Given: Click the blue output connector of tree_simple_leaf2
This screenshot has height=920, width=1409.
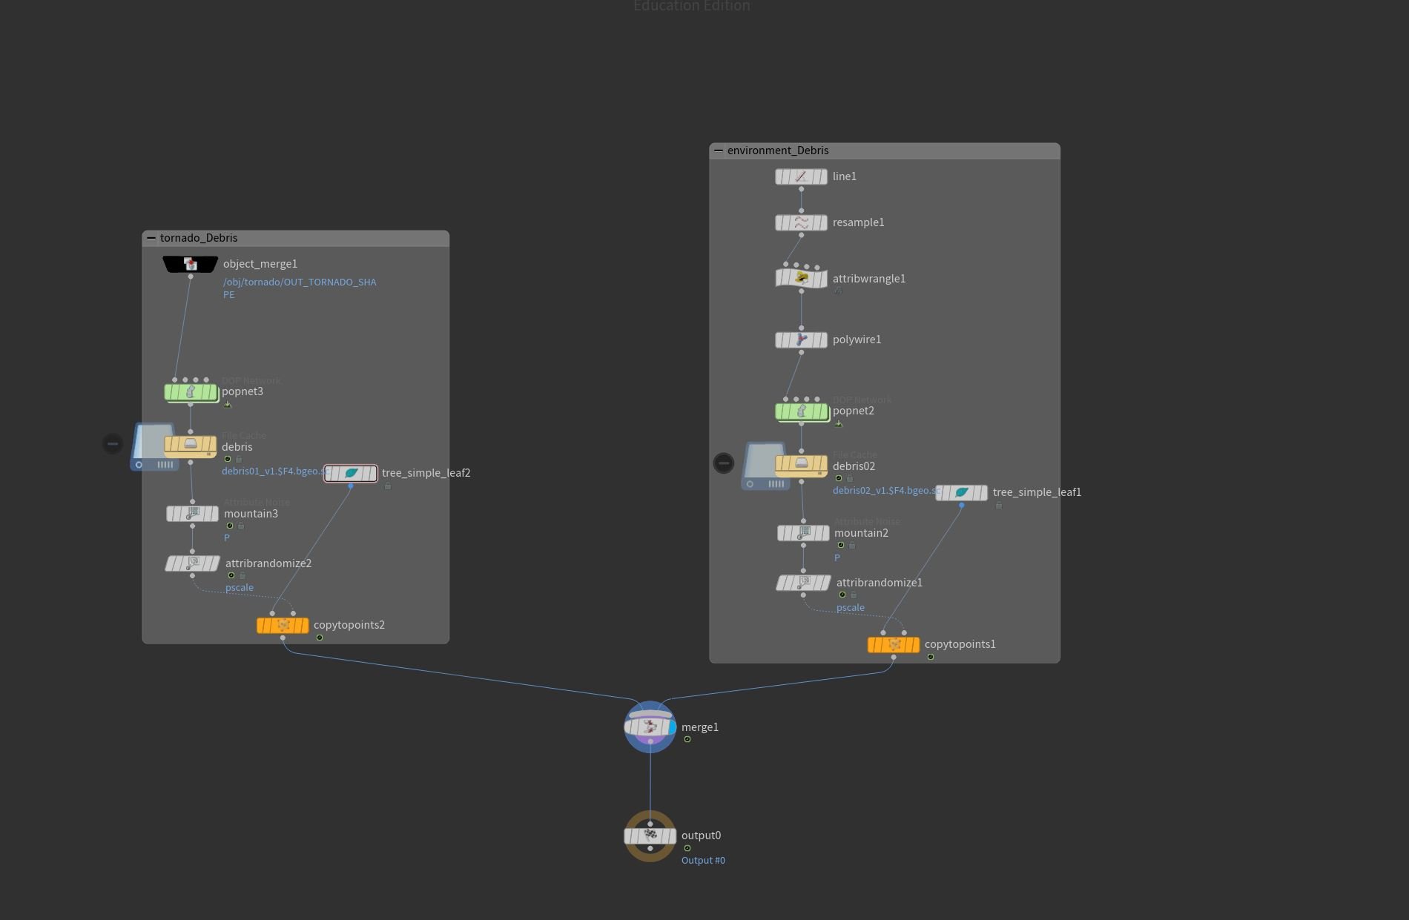Looking at the screenshot, I should 351,486.
